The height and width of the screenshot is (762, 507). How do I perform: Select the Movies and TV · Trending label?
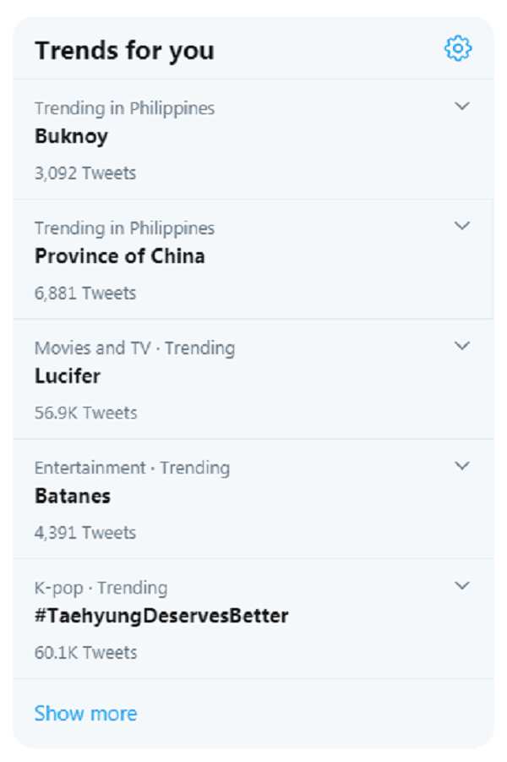click(x=134, y=348)
